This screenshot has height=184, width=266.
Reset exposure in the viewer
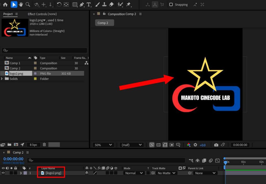click(195, 145)
